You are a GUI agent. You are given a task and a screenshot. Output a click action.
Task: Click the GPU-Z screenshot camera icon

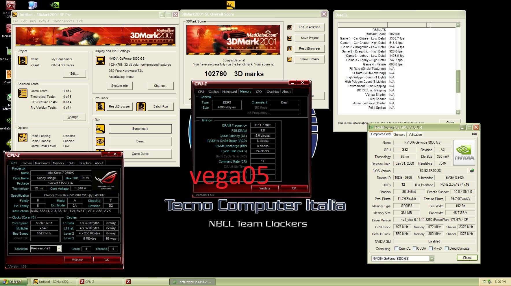pyautogui.click(x=474, y=134)
